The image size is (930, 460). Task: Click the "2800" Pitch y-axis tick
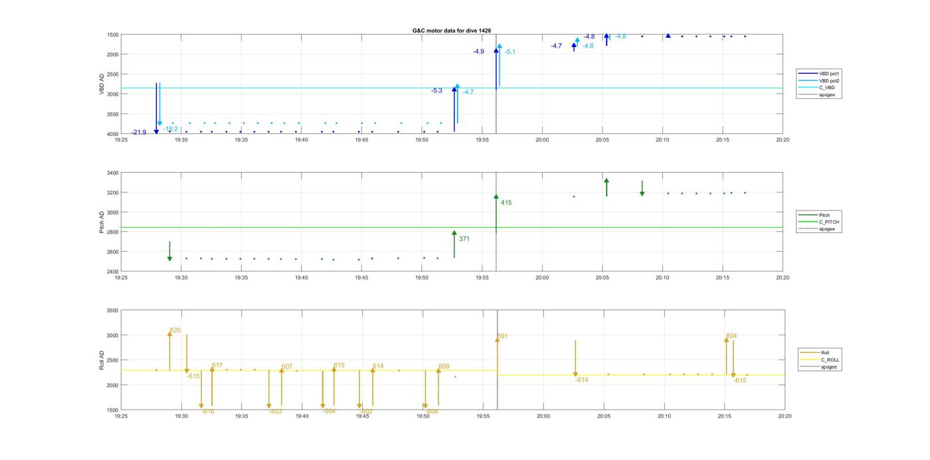click(112, 232)
